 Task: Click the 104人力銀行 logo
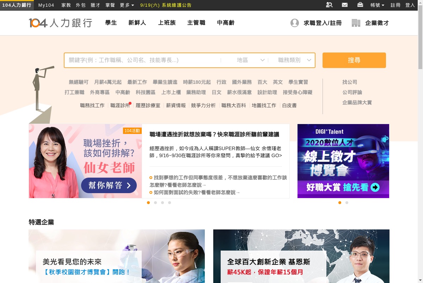click(x=60, y=23)
